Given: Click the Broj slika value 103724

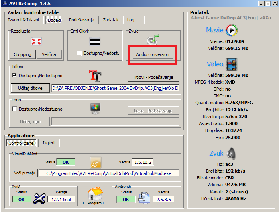Looking at the screenshot, I should point(234,130).
